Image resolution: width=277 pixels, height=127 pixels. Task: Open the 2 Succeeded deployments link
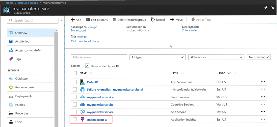190,30
